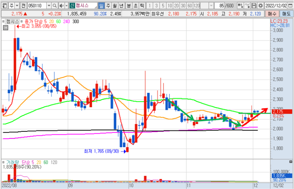Click the magenta 240 moving average legend

click(x=67, y=22)
